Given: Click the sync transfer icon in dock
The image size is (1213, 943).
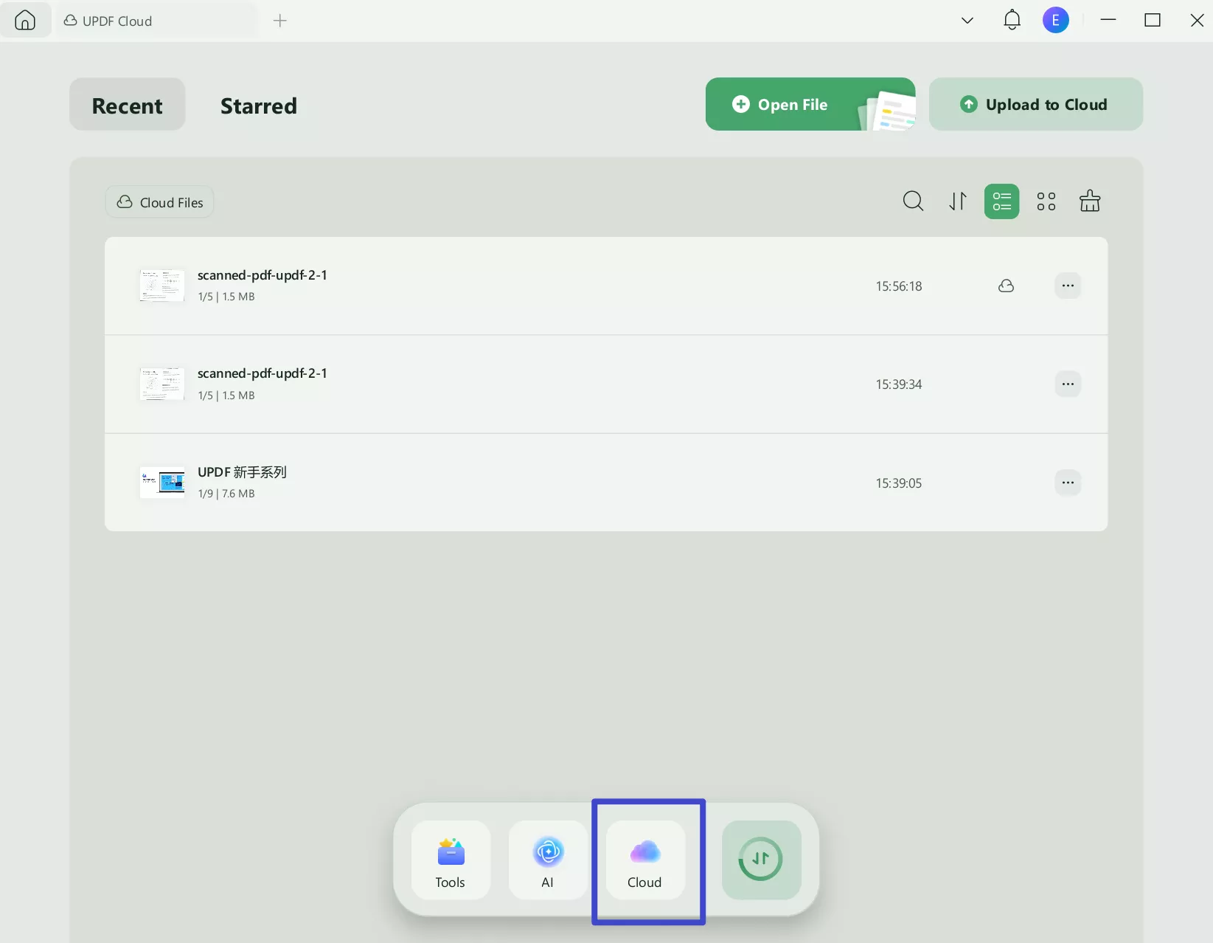Looking at the screenshot, I should [761, 860].
